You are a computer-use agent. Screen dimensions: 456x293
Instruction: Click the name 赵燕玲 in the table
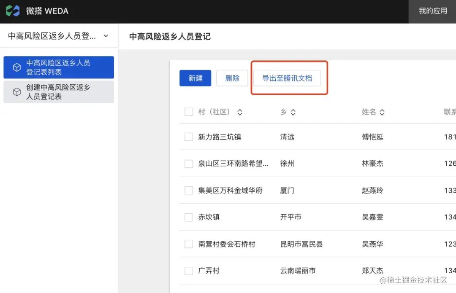point(372,190)
